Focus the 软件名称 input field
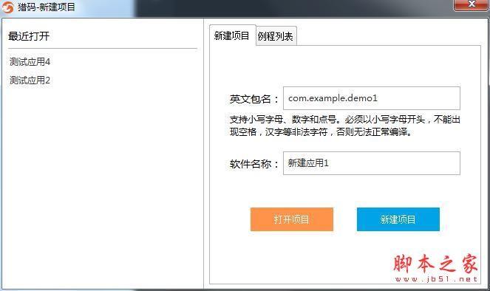 (x=372, y=163)
